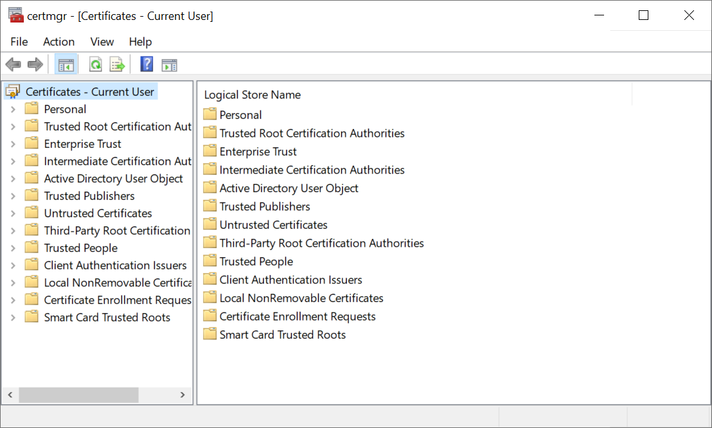Click the scroll right arrow in tree pane
This screenshot has width=712, height=428.
(x=182, y=395)
